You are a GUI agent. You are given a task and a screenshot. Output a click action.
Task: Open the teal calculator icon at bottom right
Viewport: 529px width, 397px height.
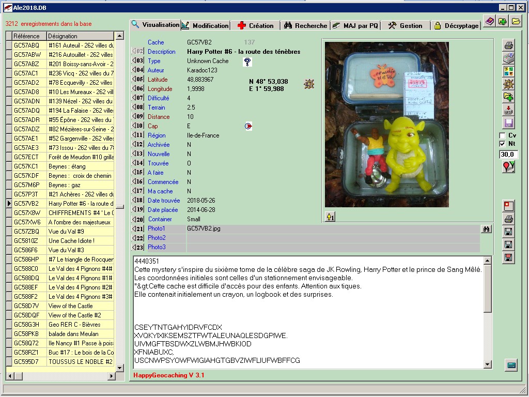[511, 365]
